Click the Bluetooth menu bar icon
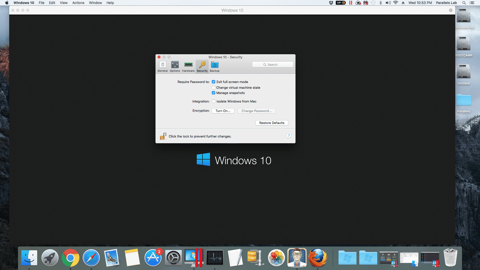 pyautogui.click(x=380, y=3)
